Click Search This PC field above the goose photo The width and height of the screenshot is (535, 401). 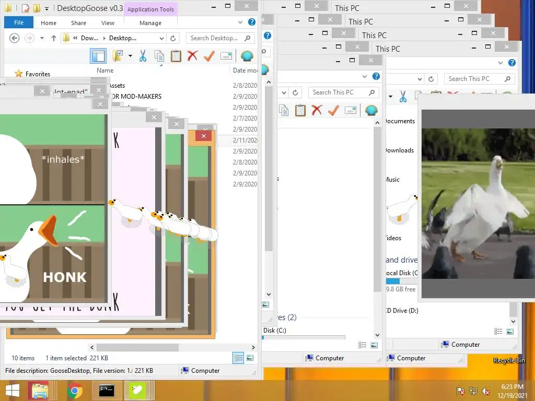pyautogui.click(x=479, y=79)
